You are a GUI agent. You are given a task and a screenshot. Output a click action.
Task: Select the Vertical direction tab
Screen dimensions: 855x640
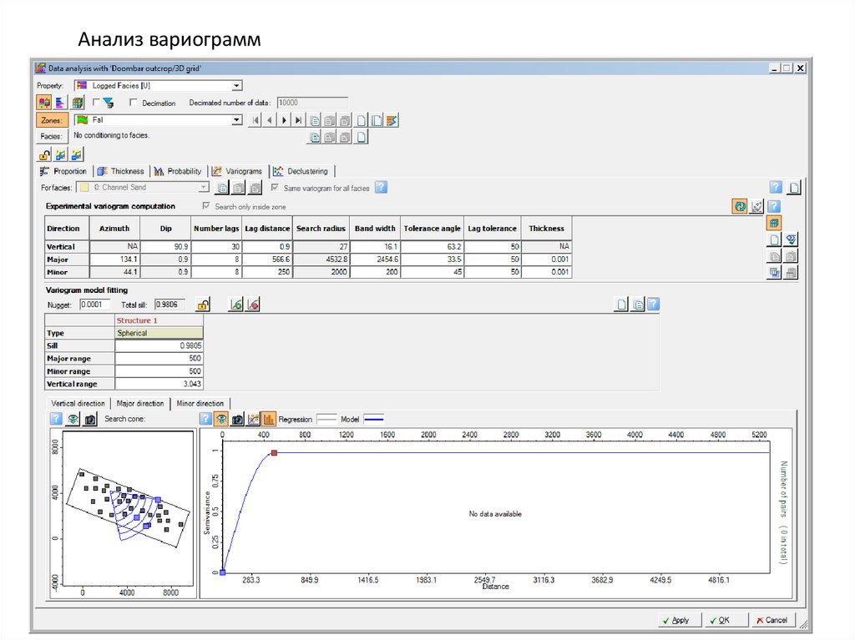[78, 403]
